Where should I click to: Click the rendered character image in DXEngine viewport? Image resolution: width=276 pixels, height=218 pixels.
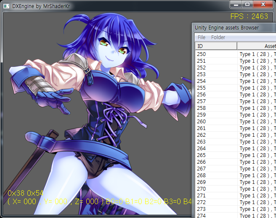98,113
